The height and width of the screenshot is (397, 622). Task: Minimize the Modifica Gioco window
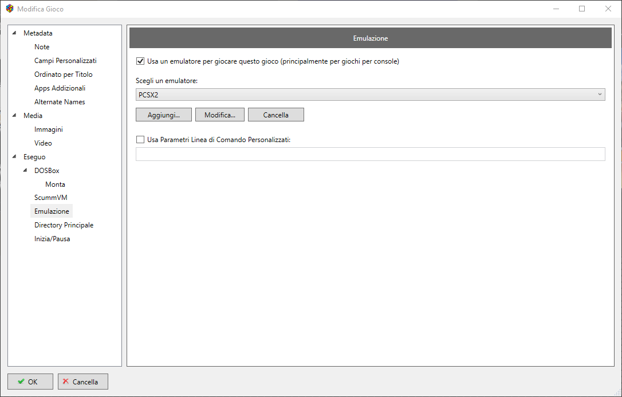coord(556,9)
